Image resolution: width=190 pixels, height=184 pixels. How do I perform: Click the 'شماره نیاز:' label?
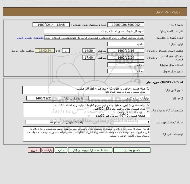[176, 25]
